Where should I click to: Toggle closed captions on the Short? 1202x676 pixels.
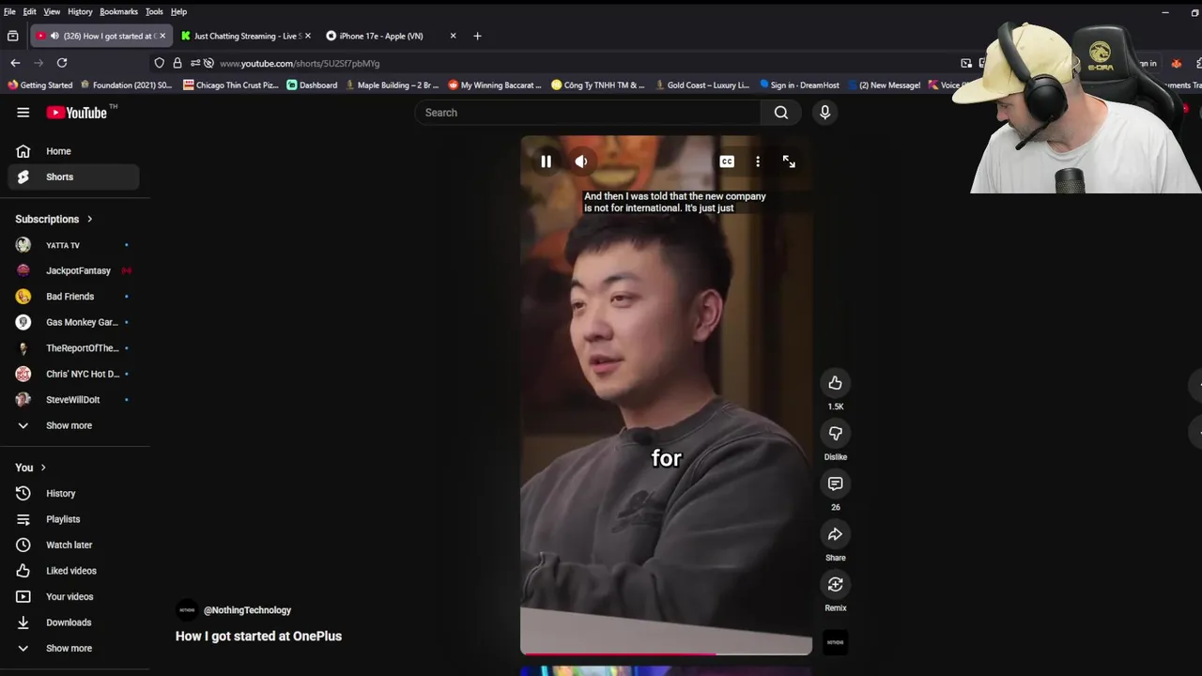pyautogui.click(x=727, y=161)
